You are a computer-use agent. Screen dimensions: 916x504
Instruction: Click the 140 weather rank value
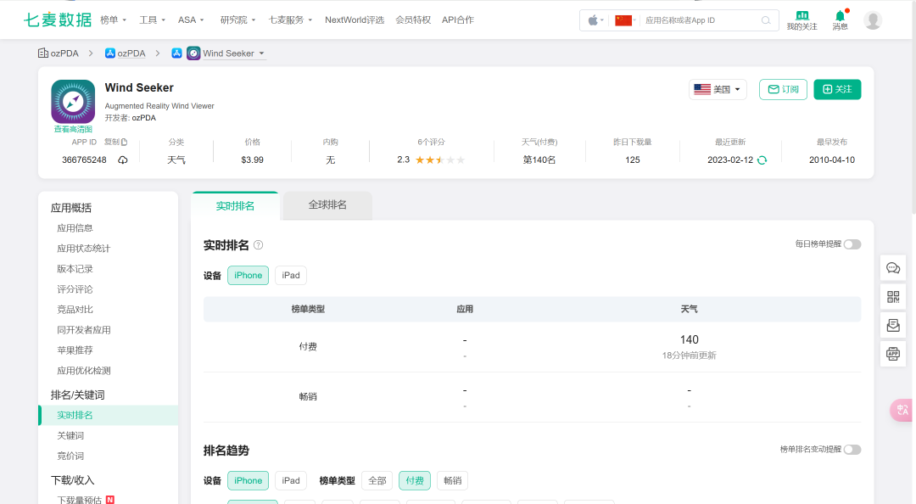(x=690, y=339)
